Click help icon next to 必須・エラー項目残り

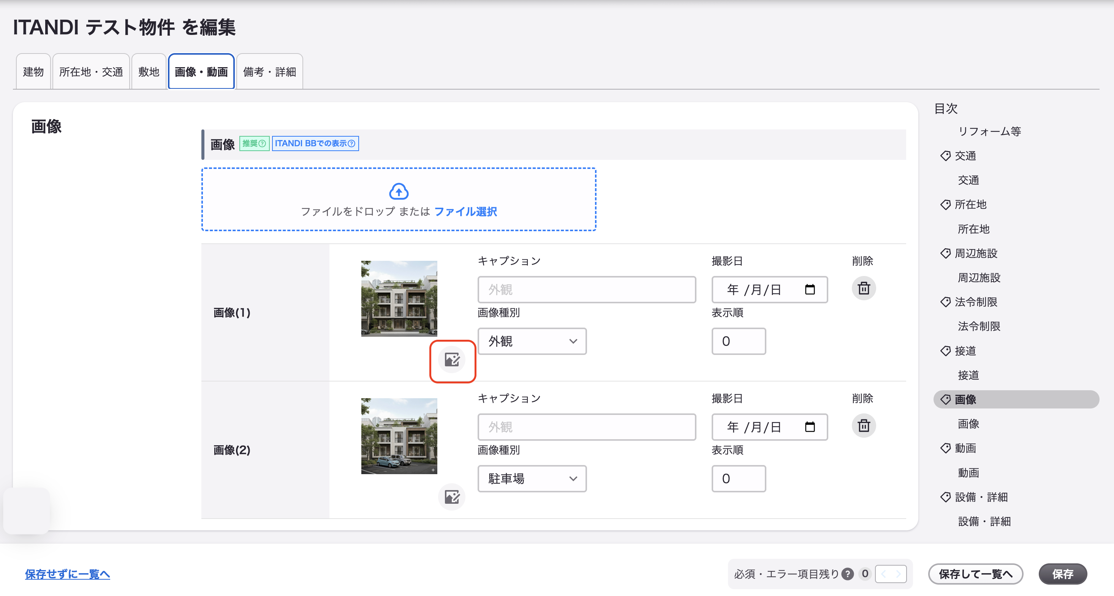[848, 574]
